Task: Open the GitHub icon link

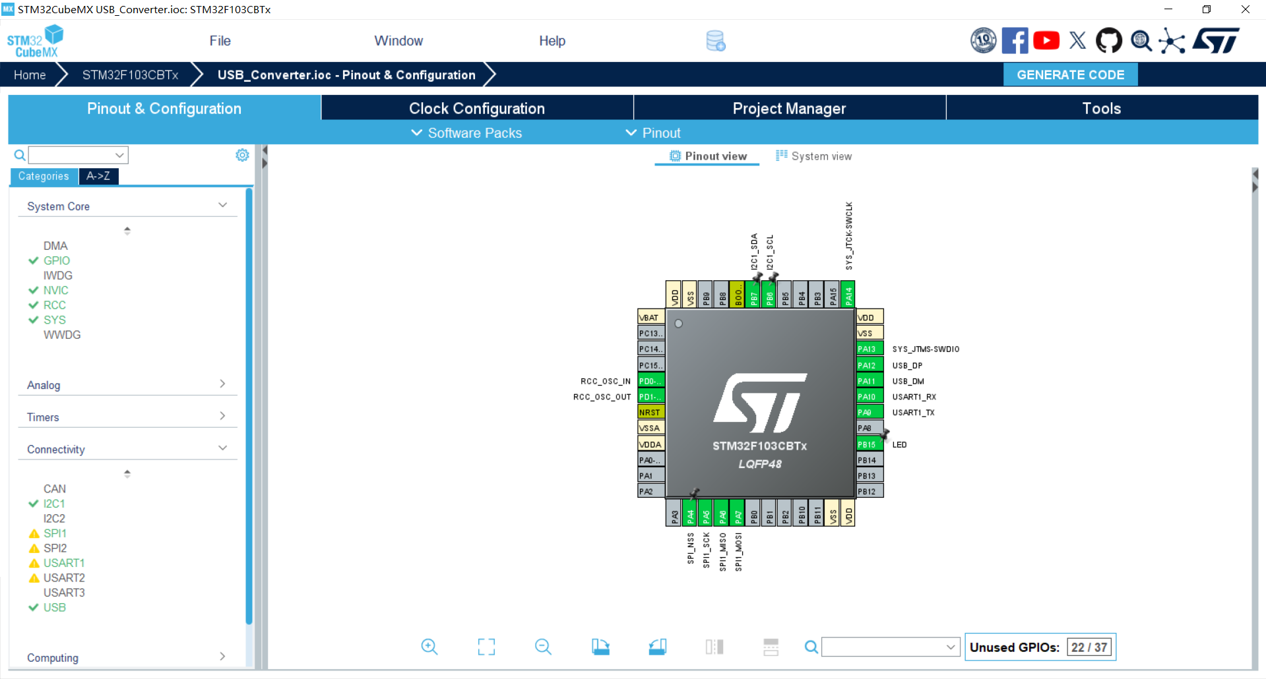Action: [1108, 41]
